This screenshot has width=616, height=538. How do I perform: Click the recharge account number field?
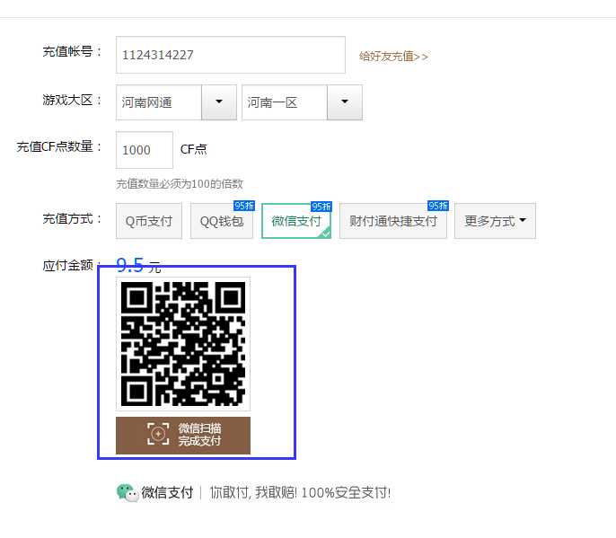[x=231, y=55]
